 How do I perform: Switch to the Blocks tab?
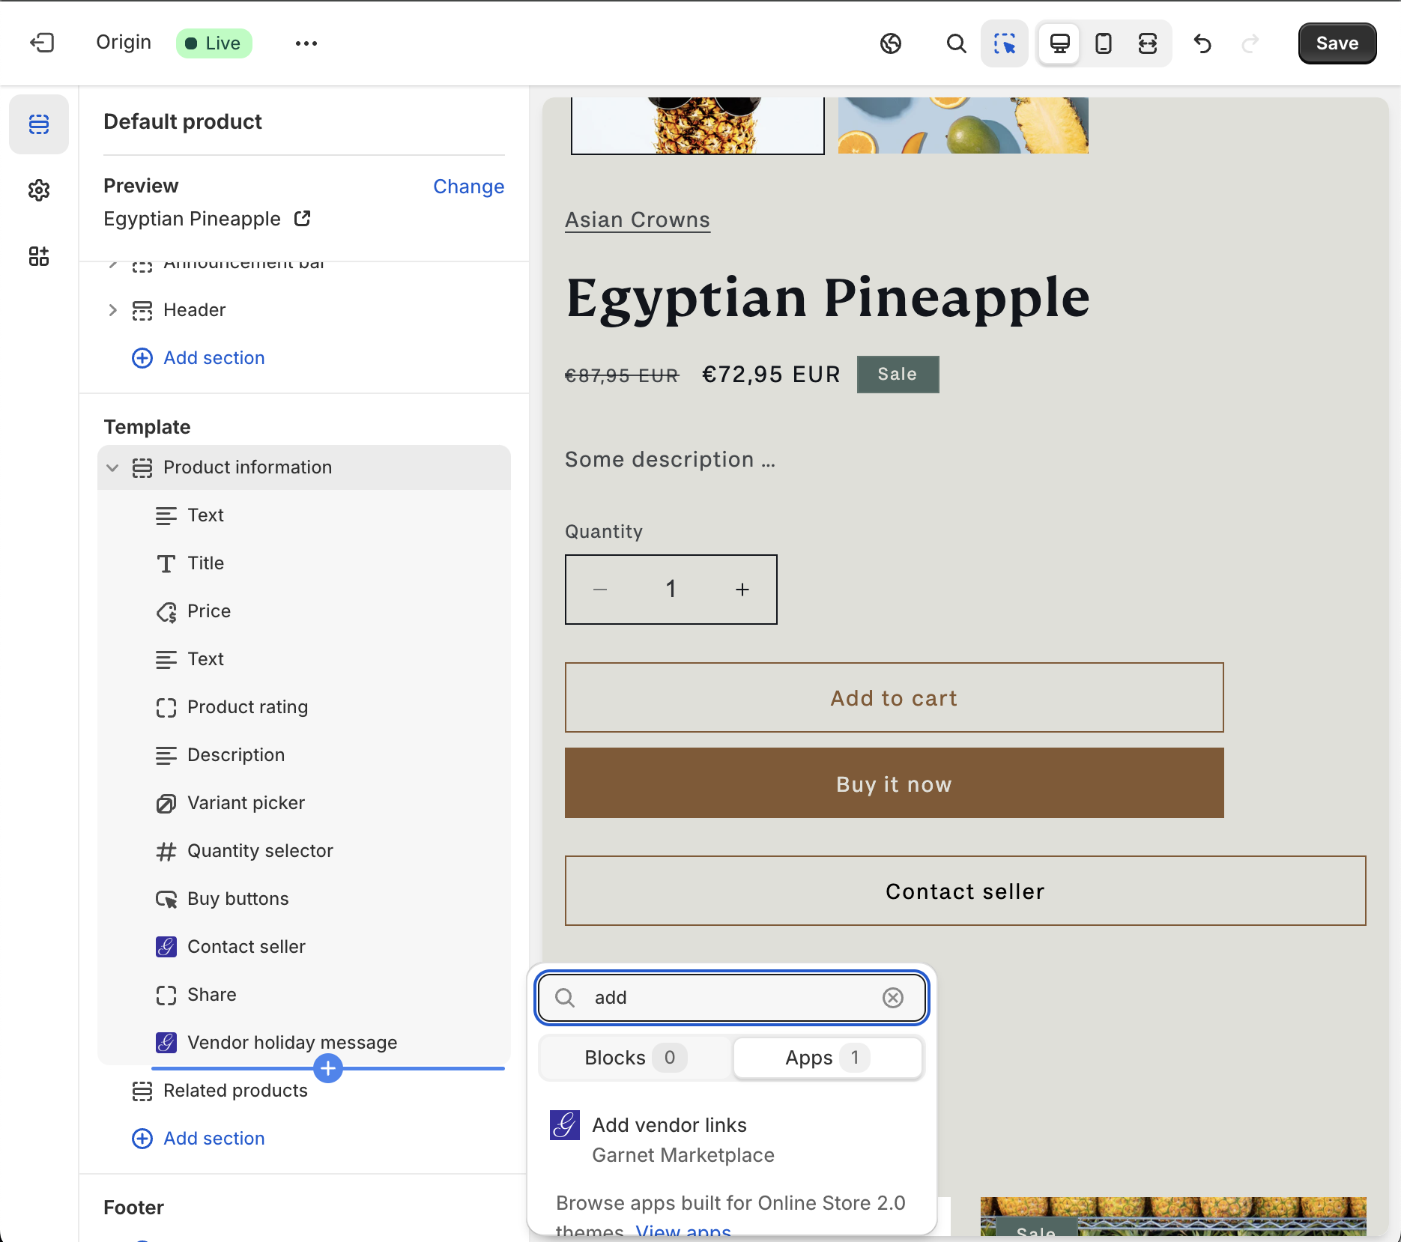click(x=635, y=1058)
